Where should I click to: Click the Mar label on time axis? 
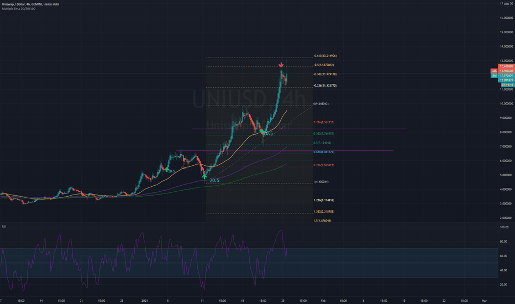pos(484,301)
